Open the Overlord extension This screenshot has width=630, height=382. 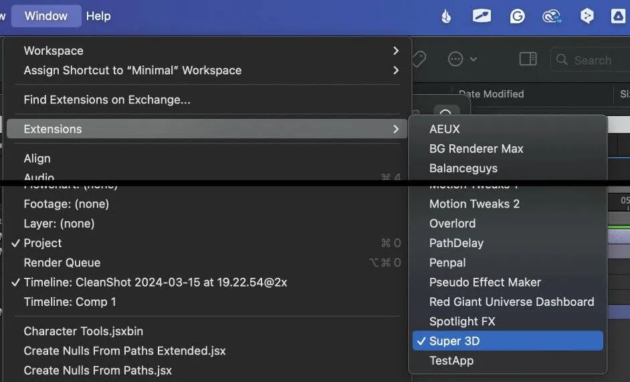(x=508, y=224)
